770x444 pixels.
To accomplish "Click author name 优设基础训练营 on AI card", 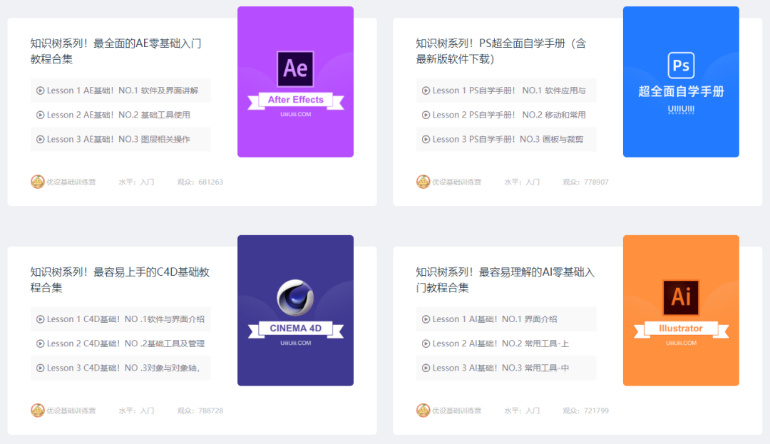I will 457,411.
